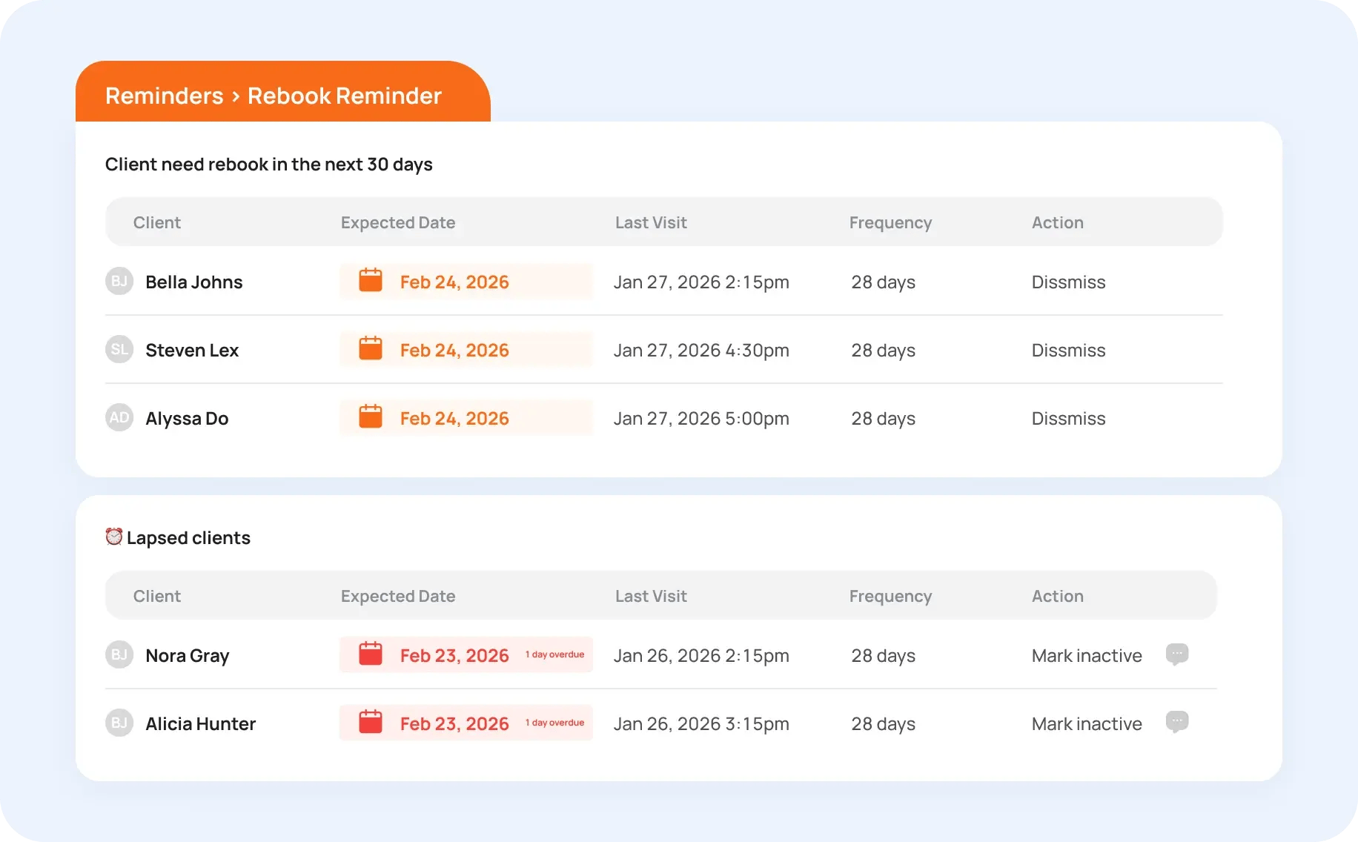Click the calendar icon in Bella Johns row
This screenshot has width=1358, height=842.
(370, 281)
